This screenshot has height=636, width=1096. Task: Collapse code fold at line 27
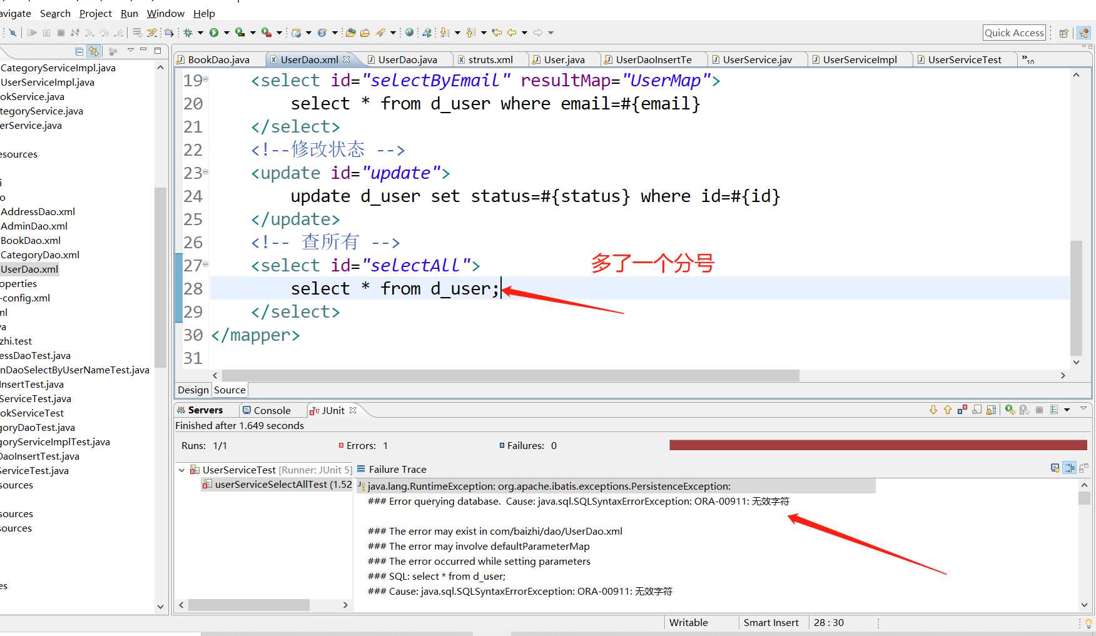[205, 264]
